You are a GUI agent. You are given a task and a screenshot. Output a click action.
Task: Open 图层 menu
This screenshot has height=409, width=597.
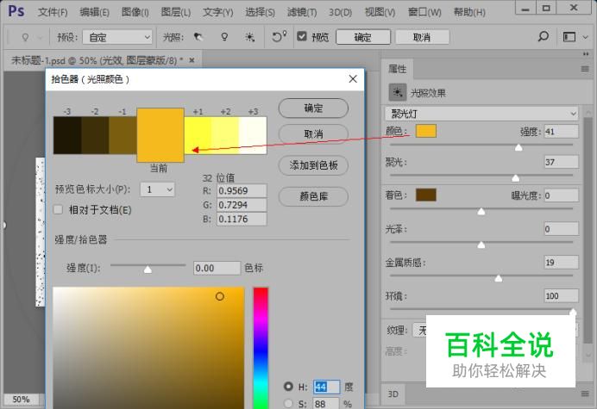pos(175,12)
